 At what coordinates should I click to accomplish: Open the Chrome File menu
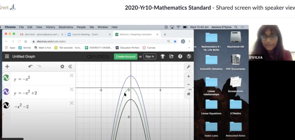[x=21, y=27]
